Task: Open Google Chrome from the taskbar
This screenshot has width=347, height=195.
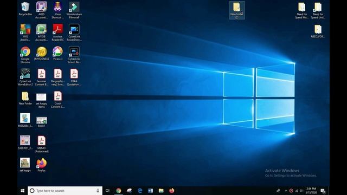Action: pyautogui.click(x=119, y=191)
